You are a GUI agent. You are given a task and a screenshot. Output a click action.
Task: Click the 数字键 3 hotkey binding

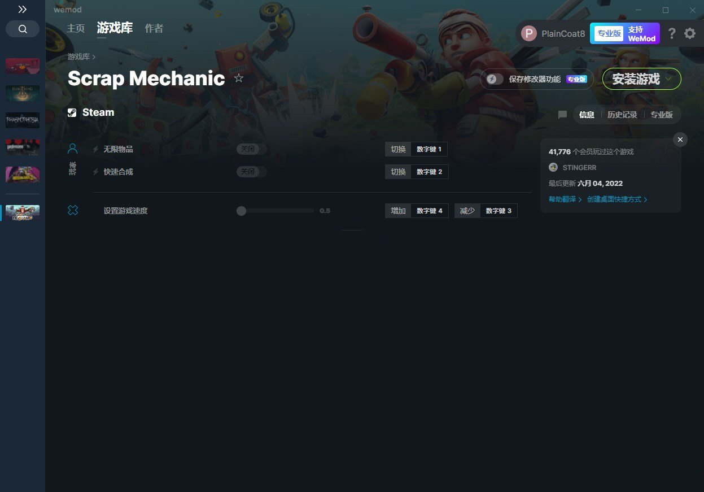point(499,211)
